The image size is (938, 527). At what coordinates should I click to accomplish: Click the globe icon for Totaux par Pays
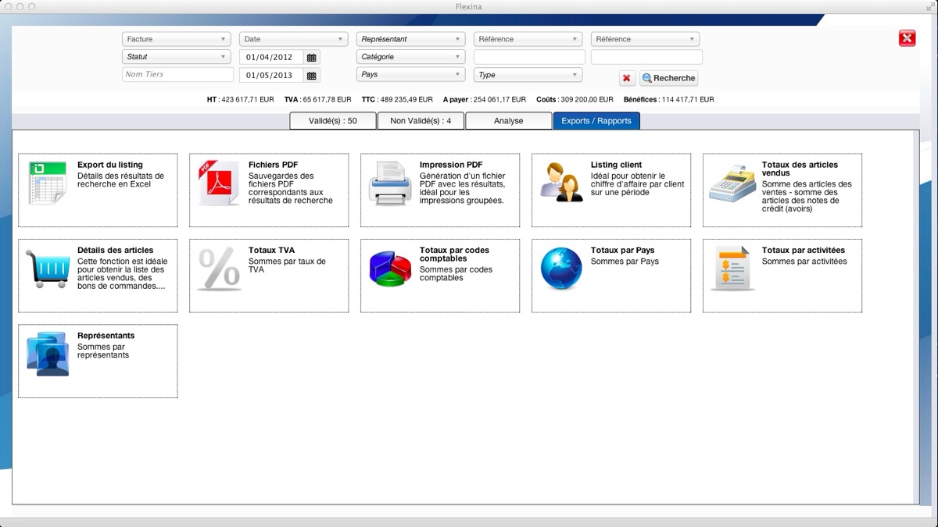pos(561,269)
